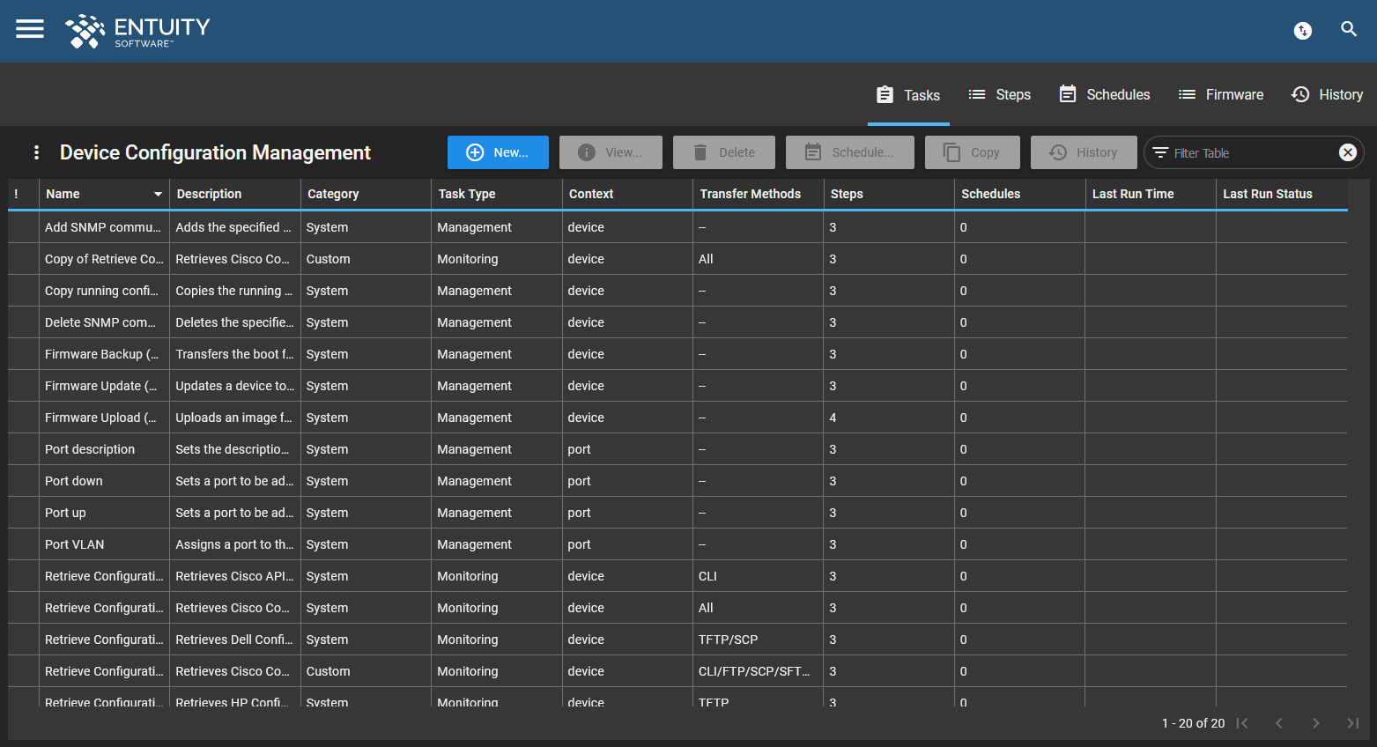
Task: Go to the last page of results
Action: (x=1352, y=723)
